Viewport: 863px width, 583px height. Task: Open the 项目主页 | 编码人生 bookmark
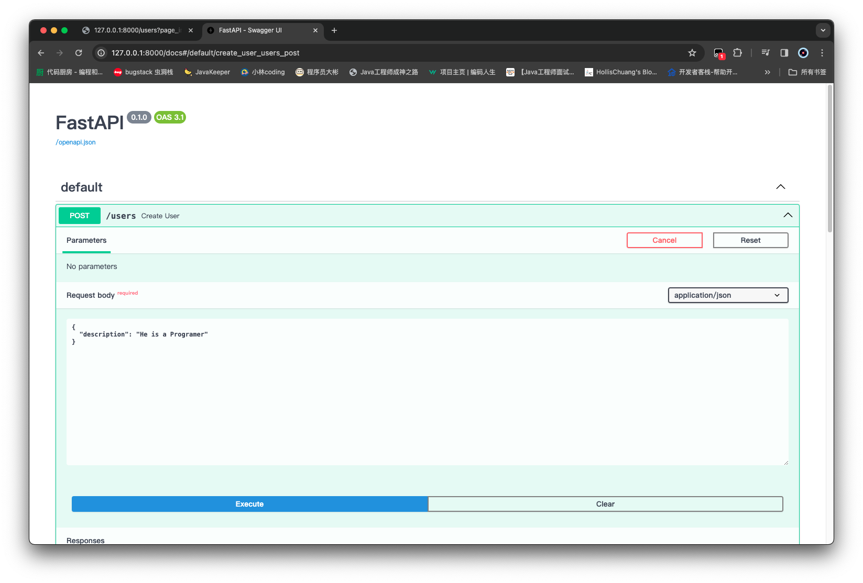coord(462,72)
